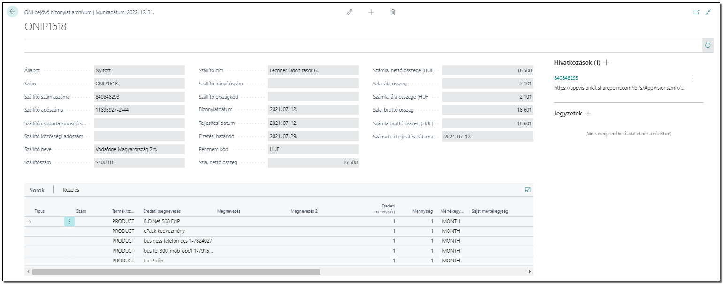Edit the record with the pencil icon
723x284 pixels.
click(x=349, y=12)
